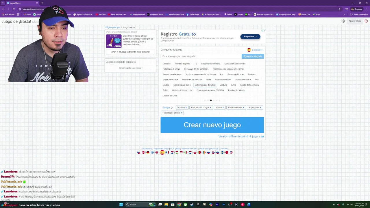The width and height of the screenshot is (370, 208).
Task: Open the Reglas del juego link
Action: pyautogui.click(x=161, y=148)
